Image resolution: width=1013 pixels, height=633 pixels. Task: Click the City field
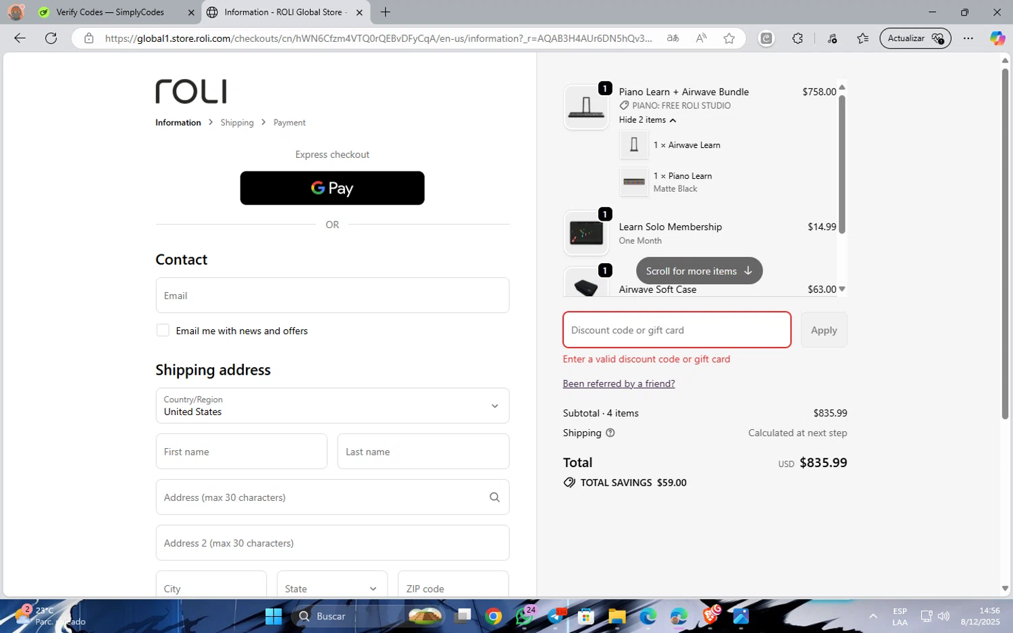point(211,586)
